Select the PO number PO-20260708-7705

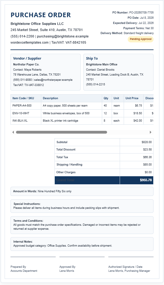pyautogui.click(x=142, y=13)
